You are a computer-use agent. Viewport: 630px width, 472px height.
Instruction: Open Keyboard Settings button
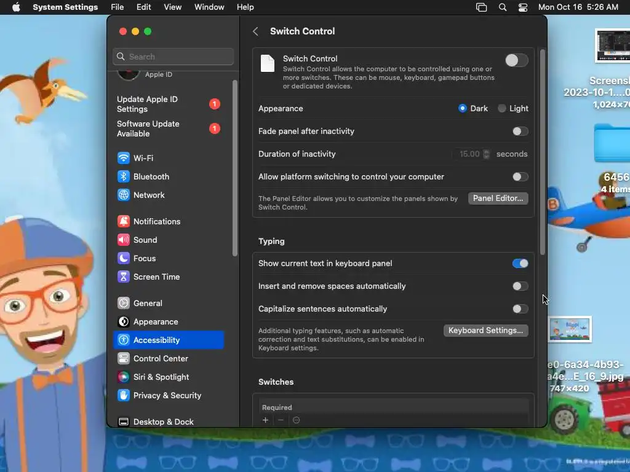pyautogui.click(x=486, y=330)
